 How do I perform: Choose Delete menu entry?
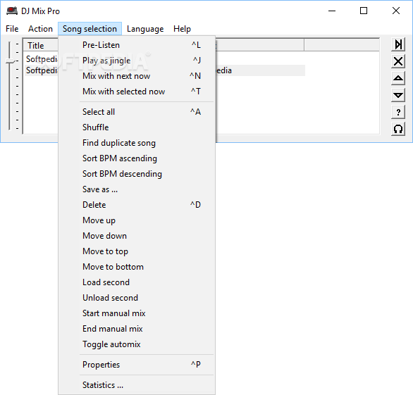pos(137,205)
